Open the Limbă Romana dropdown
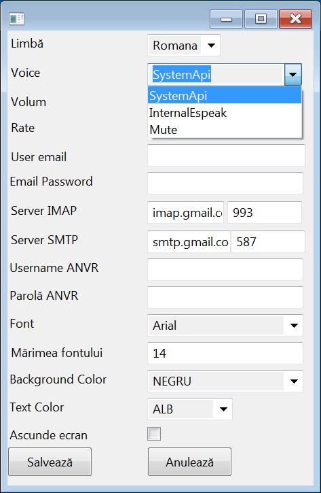Image resolution: width=321 pixels, height=493 pixels. (x=184, y=46)
